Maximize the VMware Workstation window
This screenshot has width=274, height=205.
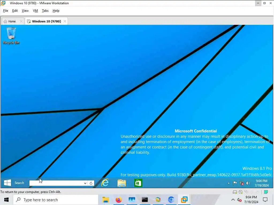[x=264, y=3]
